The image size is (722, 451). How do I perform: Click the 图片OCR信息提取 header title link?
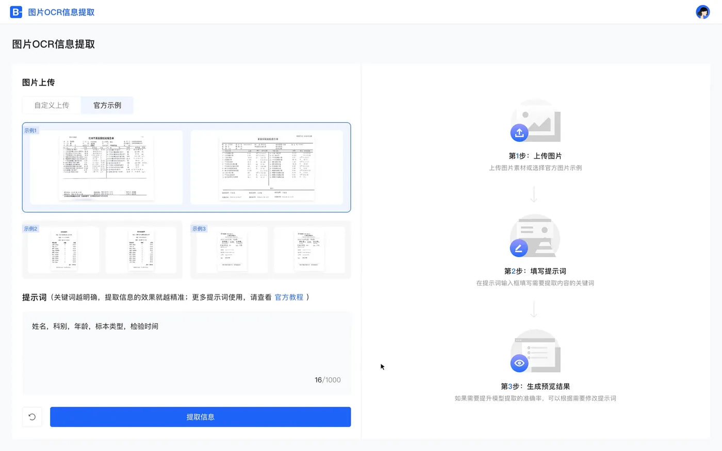click(x=61, y=12)
